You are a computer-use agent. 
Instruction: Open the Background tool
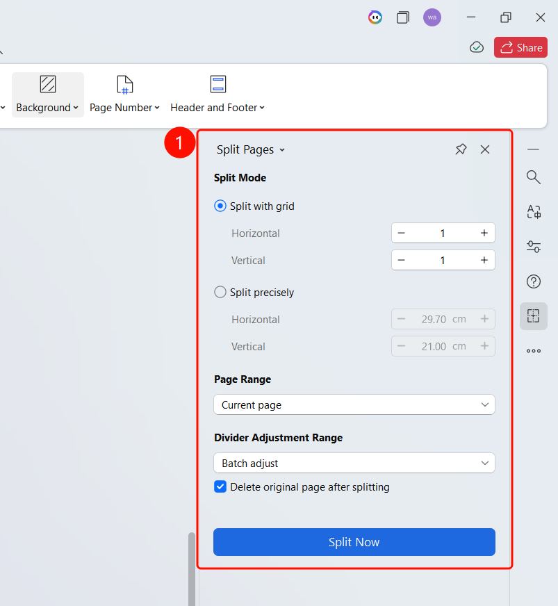click(47, 95)
